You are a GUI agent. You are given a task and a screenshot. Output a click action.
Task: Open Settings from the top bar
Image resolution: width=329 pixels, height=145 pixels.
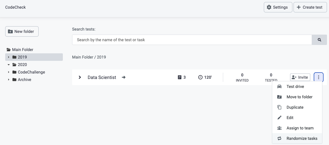point(278,7)
